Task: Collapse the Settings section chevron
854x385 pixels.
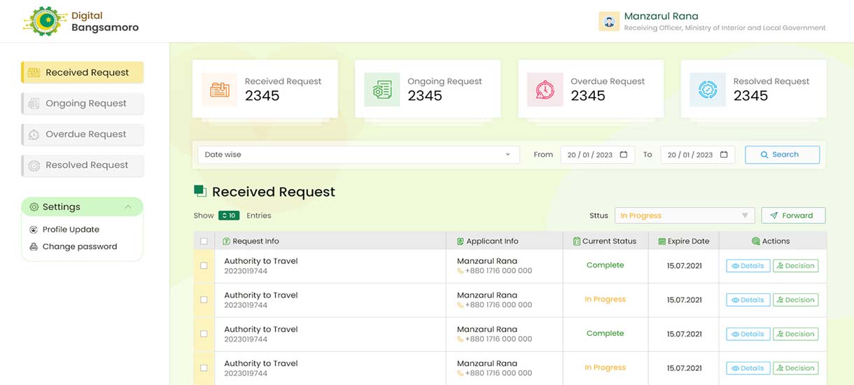Action: point(128,207)
